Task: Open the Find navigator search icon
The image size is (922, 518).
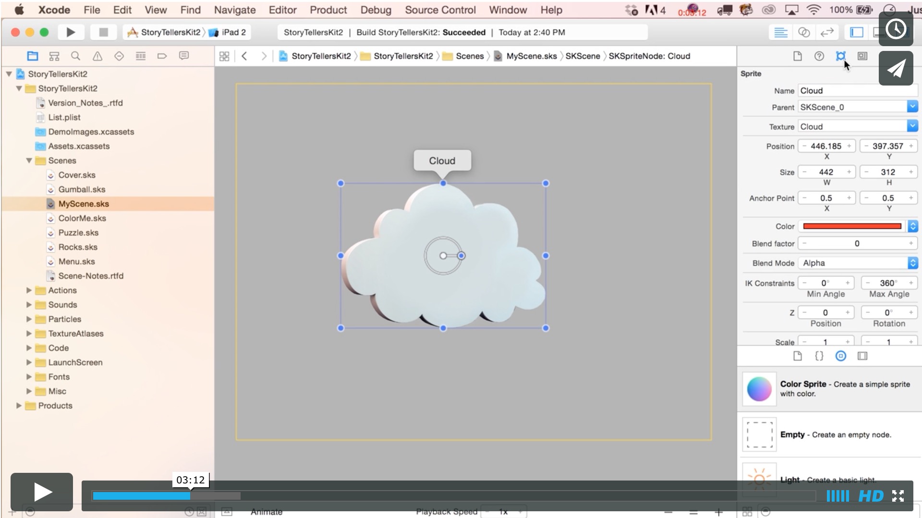Action: pyautogui.click(x=75, y=56)
